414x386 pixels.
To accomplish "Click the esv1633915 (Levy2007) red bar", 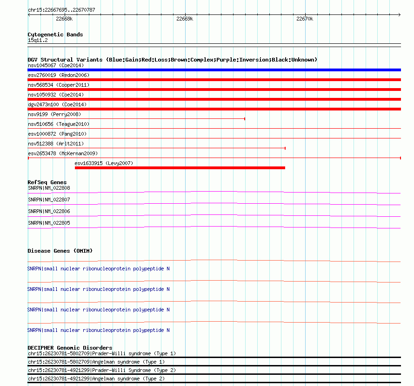I will point(180,168).
